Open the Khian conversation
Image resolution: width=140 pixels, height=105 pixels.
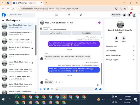pos(17,71)
